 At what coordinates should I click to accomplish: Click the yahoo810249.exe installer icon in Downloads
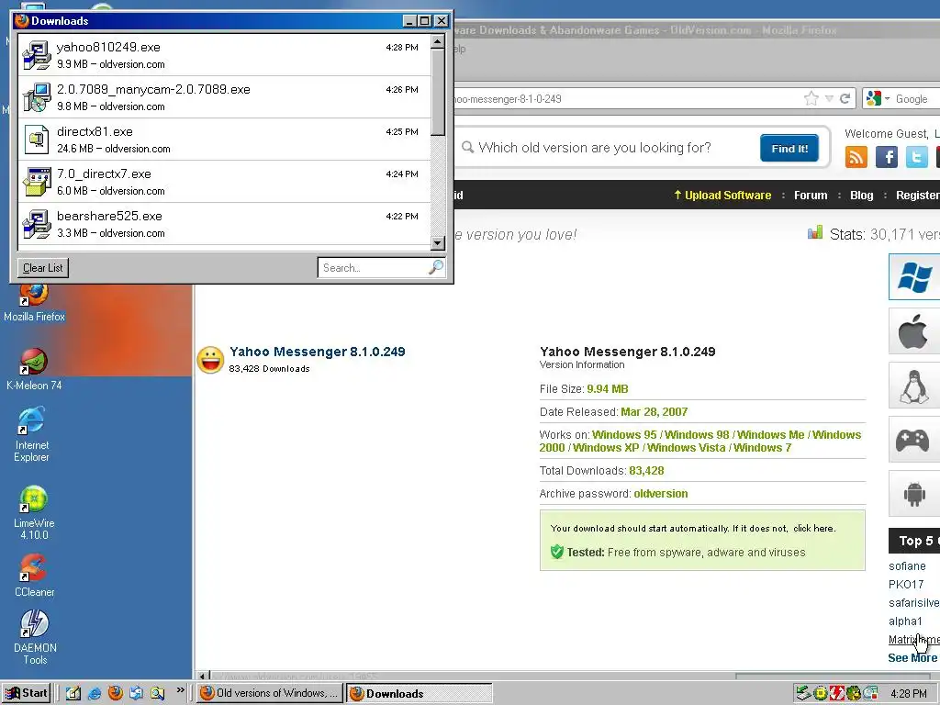tap(37, 55)
